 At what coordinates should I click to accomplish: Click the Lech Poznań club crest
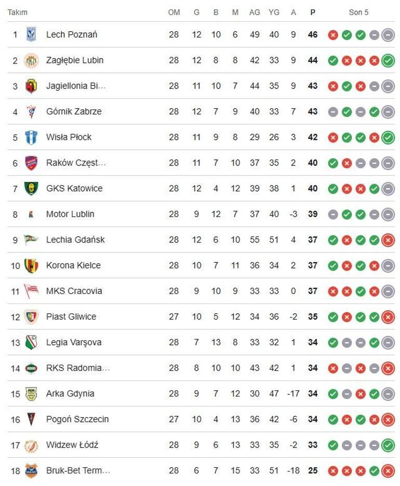pos(31,35)
